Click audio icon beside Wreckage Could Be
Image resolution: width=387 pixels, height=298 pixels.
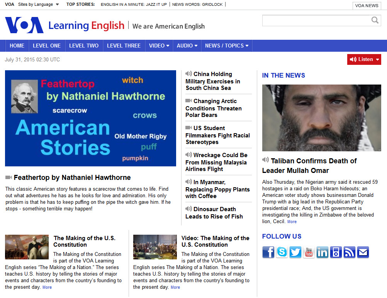188,155
